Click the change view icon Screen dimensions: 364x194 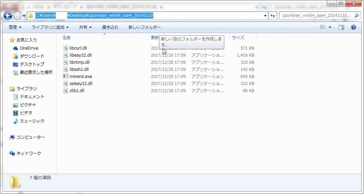(323, 27)
